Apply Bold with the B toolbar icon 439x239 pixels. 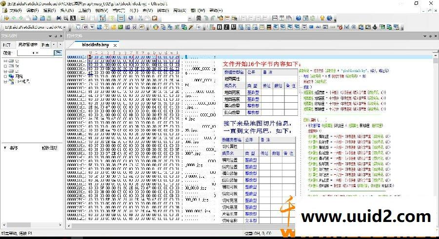click(x=219, y=27)
